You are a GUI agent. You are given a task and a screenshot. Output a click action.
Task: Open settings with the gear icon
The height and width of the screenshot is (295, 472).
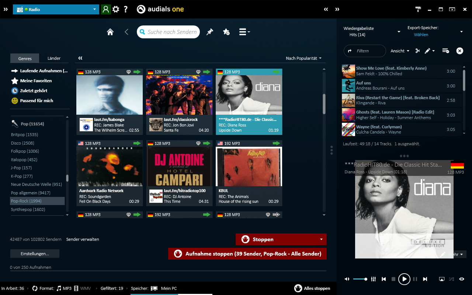[x=116, y=9]
